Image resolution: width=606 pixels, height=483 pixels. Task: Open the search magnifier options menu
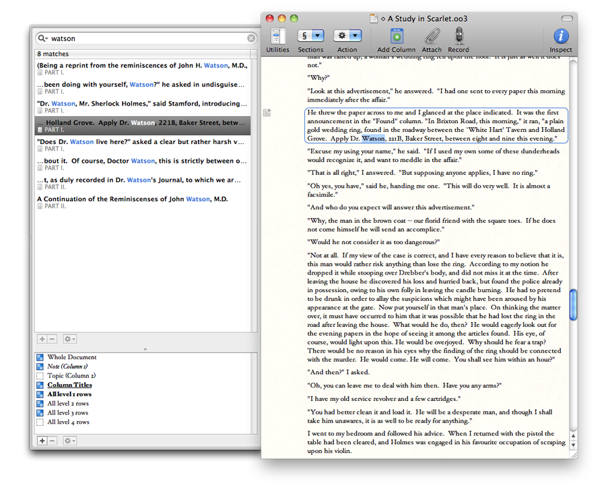42,38
